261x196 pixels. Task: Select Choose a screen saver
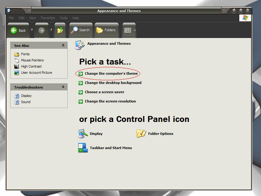104,92
